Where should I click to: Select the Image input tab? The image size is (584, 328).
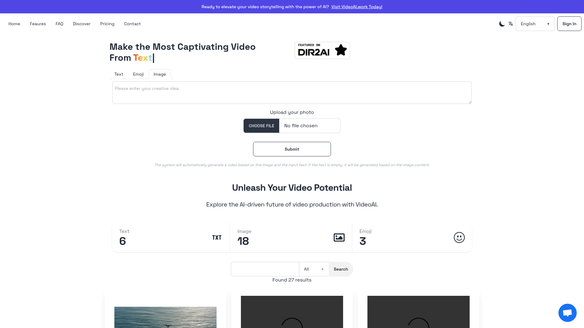coord(159,74)
